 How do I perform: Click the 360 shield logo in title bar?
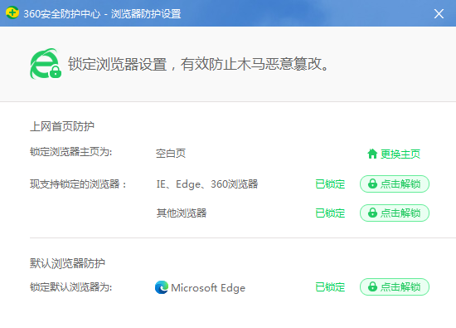pos(12,13)
